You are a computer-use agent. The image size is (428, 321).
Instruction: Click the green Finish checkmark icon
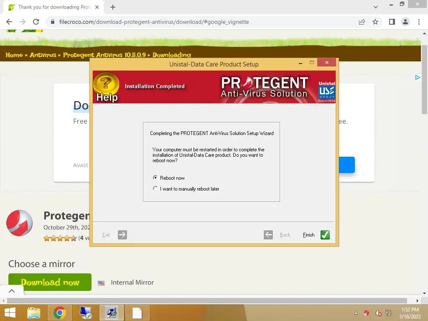click(x=325, y=235)
